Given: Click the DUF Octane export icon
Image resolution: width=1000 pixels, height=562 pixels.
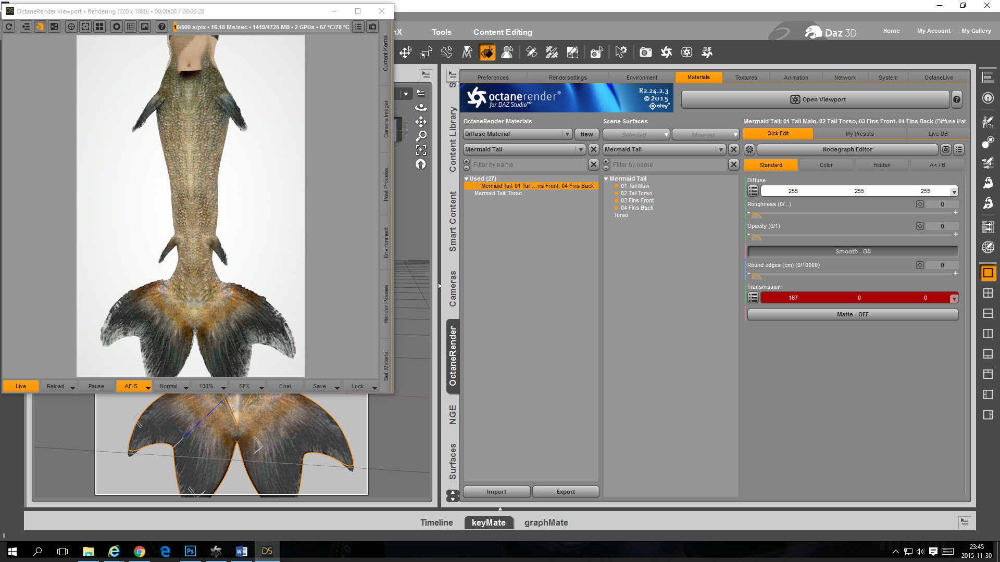Looking at the screenshot, I should coord(707,52).
